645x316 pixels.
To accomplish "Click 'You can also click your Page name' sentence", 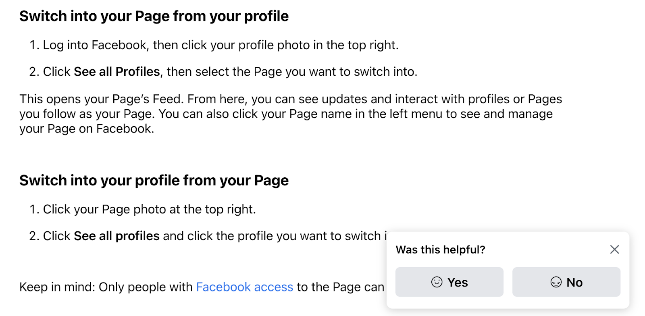I will click(x=355, y=114).
